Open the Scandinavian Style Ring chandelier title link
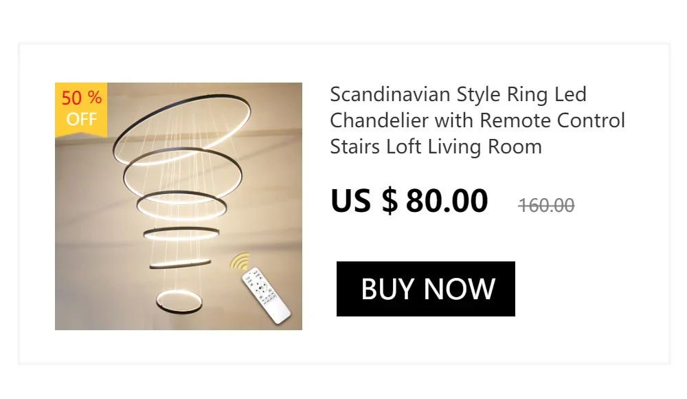 [x=477, y=120]
